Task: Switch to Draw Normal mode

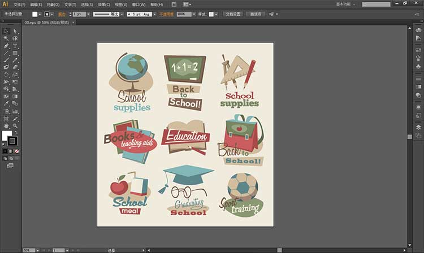Action: 5,159
